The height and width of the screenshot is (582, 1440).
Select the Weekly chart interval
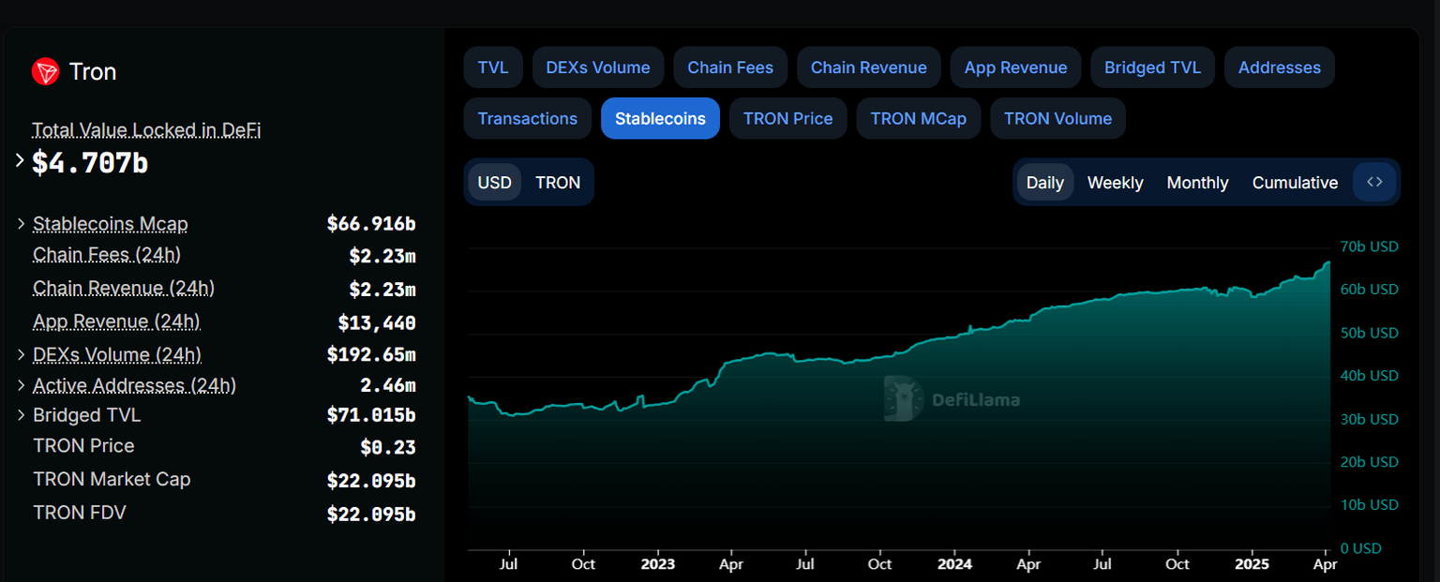[1115, 182]
